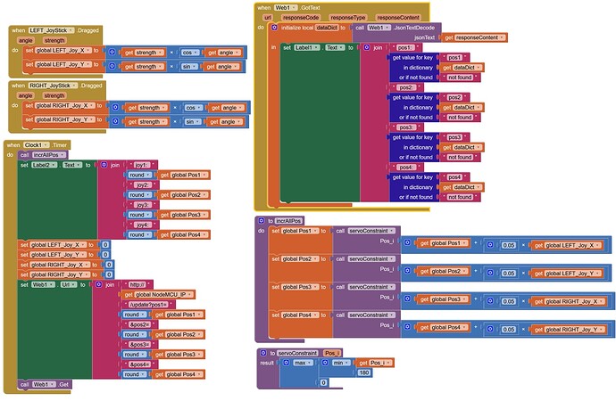Image resolution: width=616 pixels, height=401 pixels.
Task: Click mutator gear on the max block
Action: click(287, 363)
